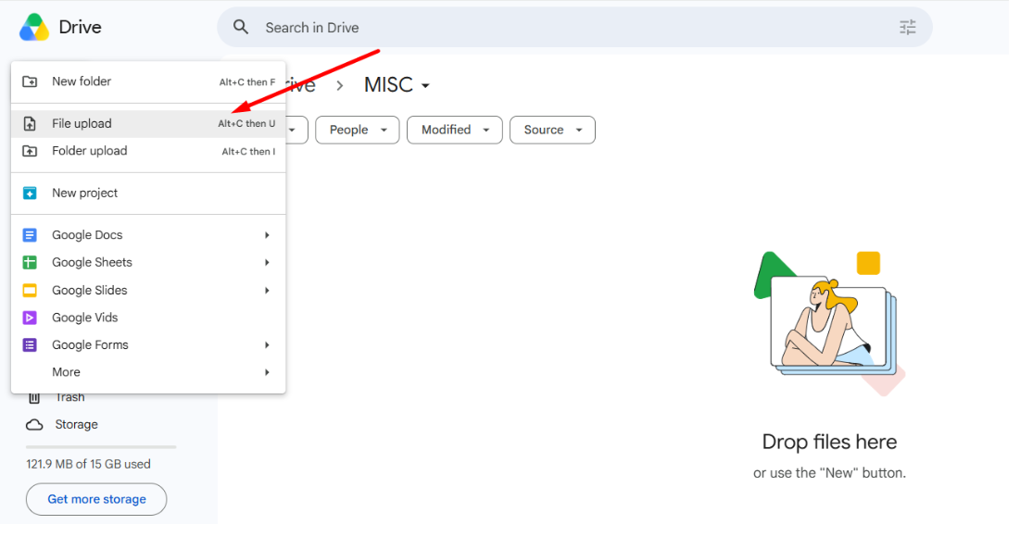The image size is (1020, 537).
Task: Click the search magnifier icon
Action: [241, 27]
